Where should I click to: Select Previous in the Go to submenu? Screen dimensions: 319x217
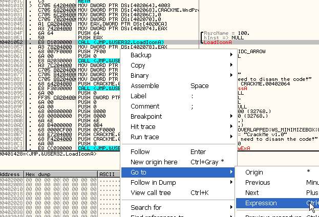tap(258, 183)
